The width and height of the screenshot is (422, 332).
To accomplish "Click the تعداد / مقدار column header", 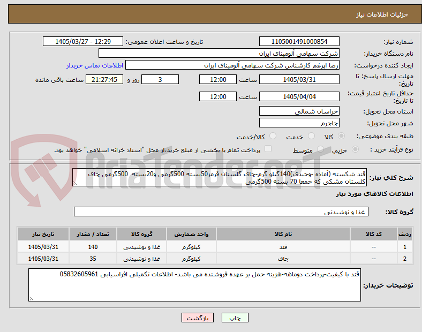I will [93, 234].
